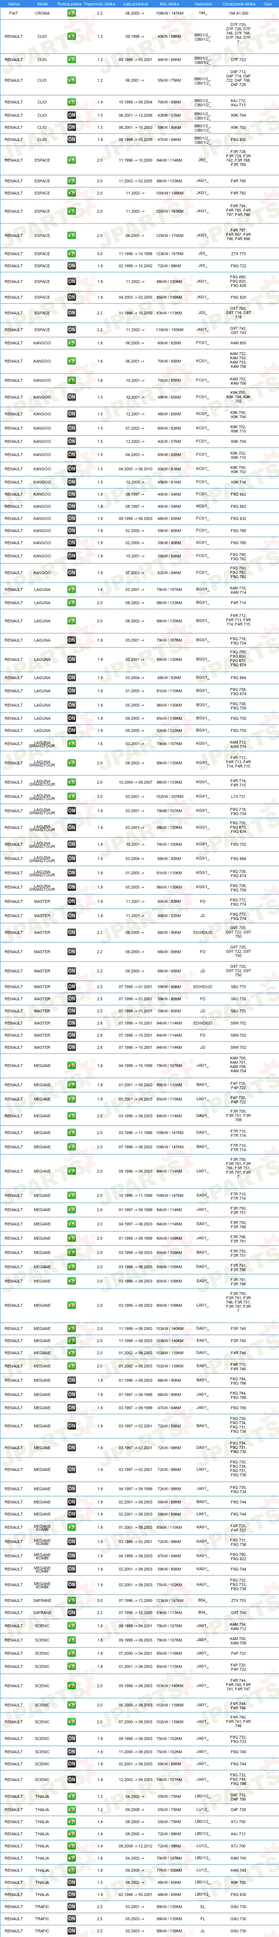Click the CROMA model cell
Screen dimensions: 279x1937
pyautogui.click(x=42, y=14)
